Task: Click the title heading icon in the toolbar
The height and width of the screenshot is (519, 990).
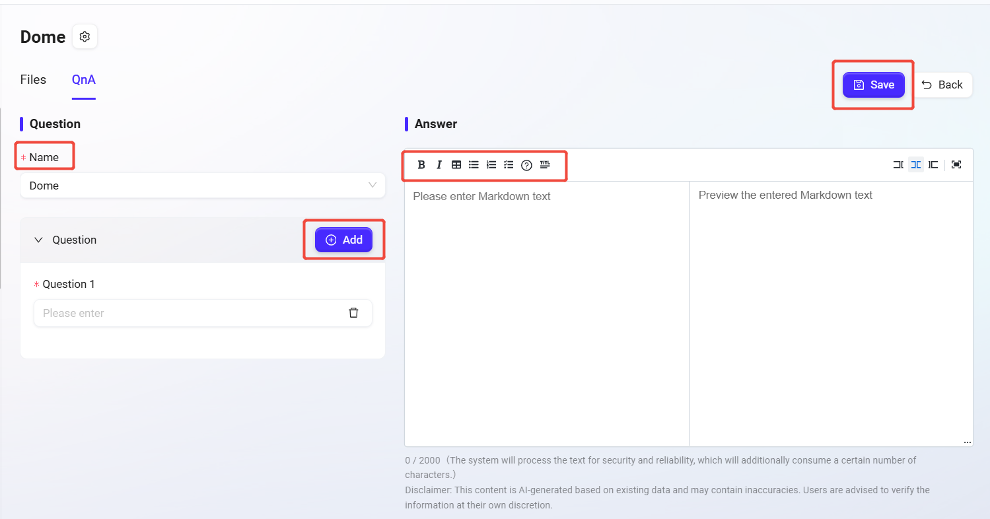Action: tap(545, 165)
